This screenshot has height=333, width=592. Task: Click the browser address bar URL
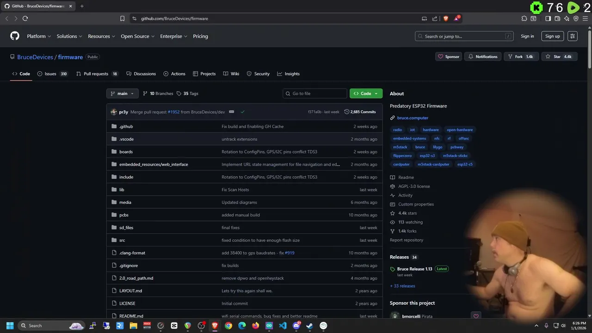click(174, 18)
